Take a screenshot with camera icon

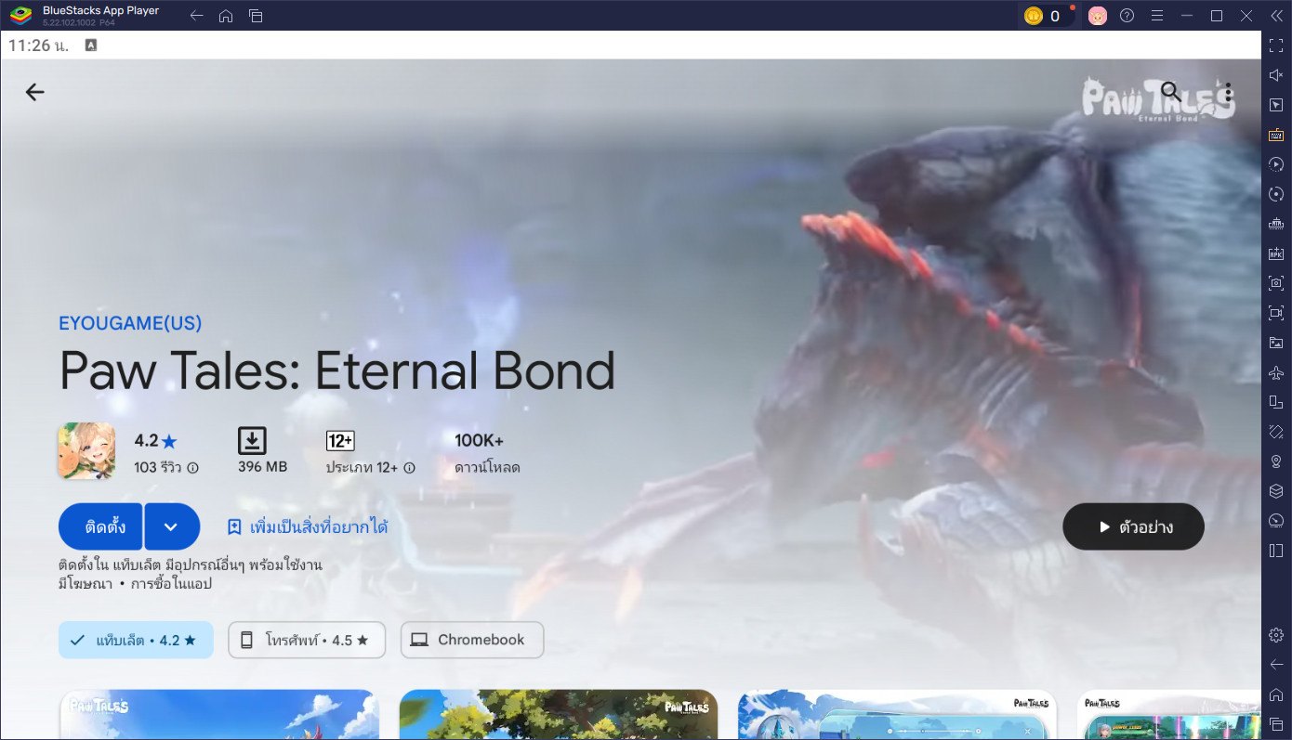pos(1276,283)
